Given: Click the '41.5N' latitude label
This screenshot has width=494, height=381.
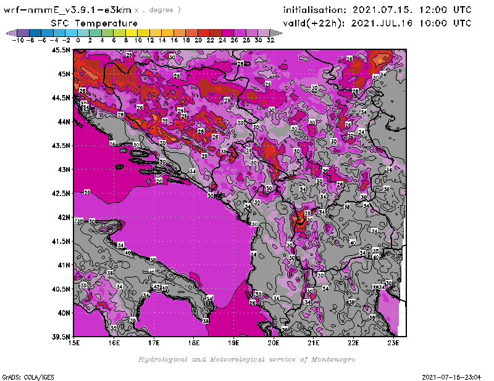Looking at the screenshot, I should (x=61, y=241).
